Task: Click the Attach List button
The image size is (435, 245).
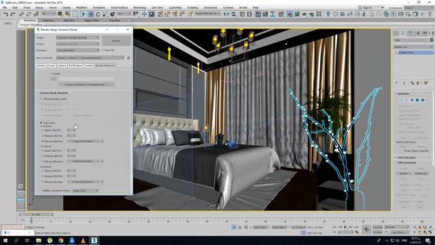Action: pos(421,174)
